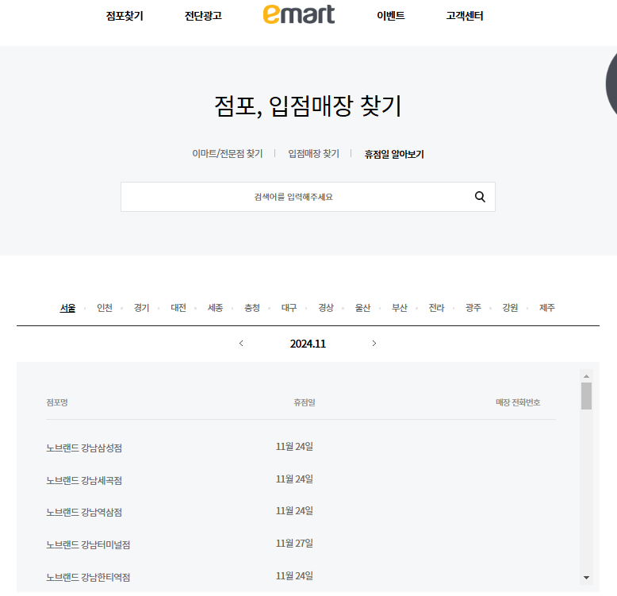617x596 pixels.
Task: Go to next month arrow
Action: tap(374, 344)
